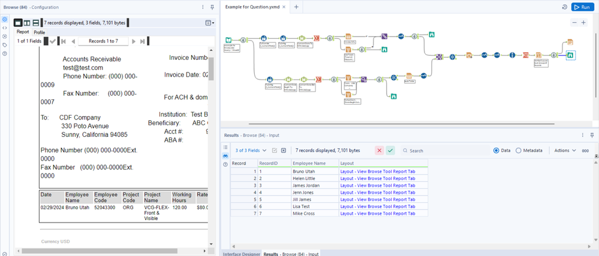Close the Example for Question.yxmd tab
Viewport: 599px width, 256px height.
(284, 7)
